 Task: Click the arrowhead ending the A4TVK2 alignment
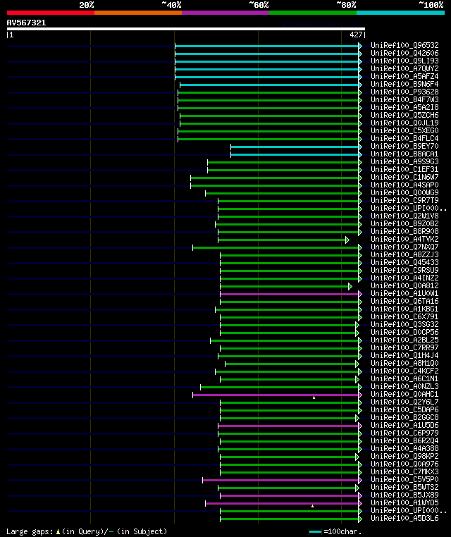(x=347, y=240)
